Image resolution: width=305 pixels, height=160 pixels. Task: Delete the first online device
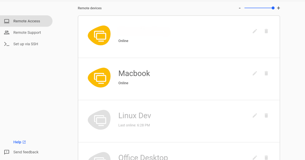pyautogui.click(x=266, y=31)
